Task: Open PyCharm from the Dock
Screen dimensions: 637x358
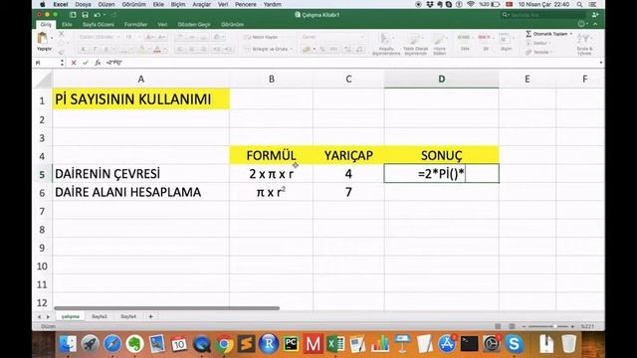Action: click(x=291, y=344)
